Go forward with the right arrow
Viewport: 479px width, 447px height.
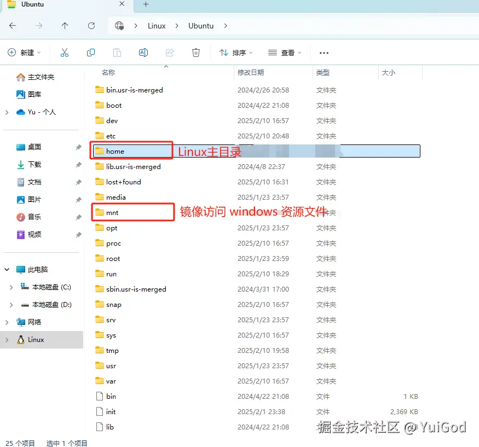pyautogui.click(x=39, y=26)
